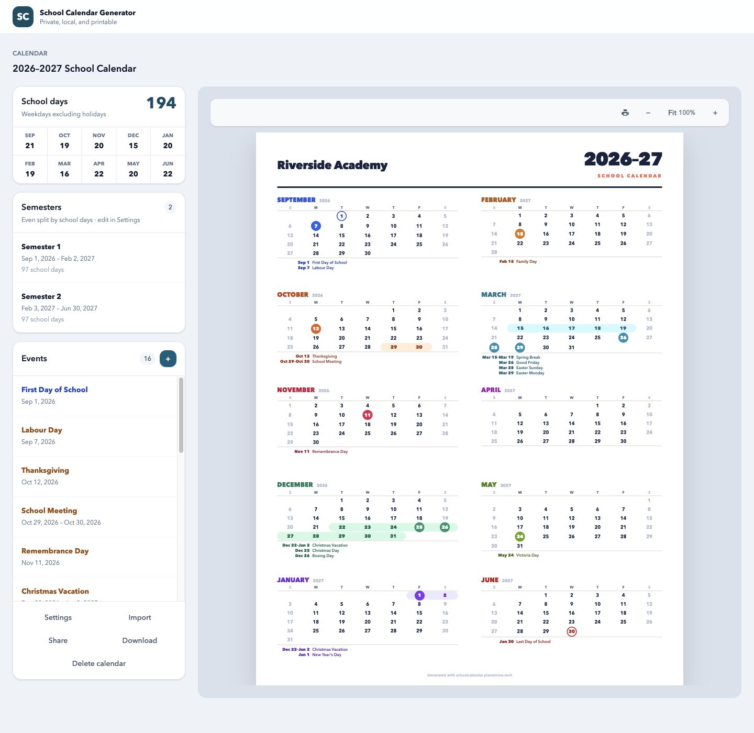The height and width of the screenshot is (733, 754).
Task: Click circled October 12 Thanksgiving date
Action: coord(316,329)
